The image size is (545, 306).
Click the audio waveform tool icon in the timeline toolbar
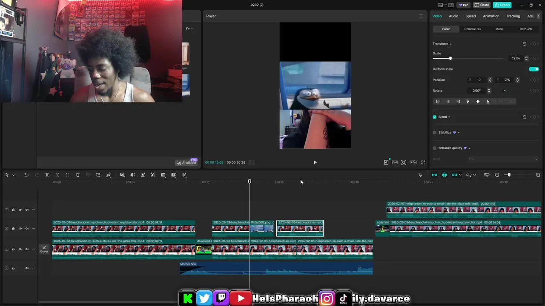[x=184, y=175]
